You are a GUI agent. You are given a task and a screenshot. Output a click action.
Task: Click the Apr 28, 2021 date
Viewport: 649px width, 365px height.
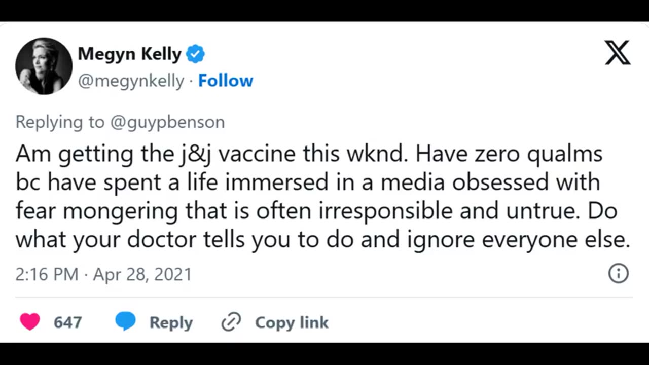tap(142, 274)
